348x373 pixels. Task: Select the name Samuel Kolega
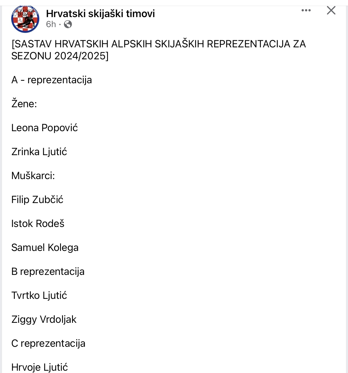[x=45, y=248]
